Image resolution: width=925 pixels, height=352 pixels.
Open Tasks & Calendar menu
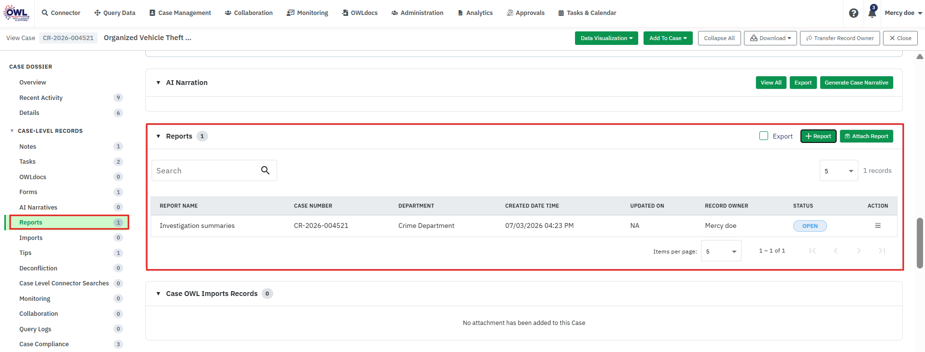click(587, 13)
